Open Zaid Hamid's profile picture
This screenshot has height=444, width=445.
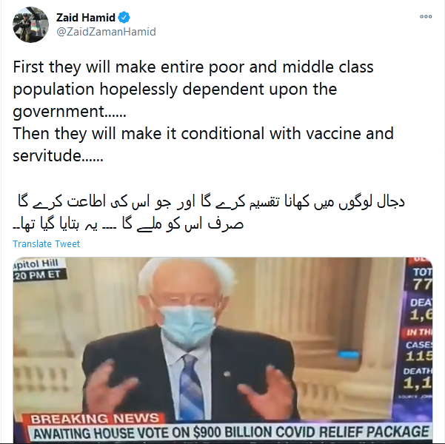(x=30, y=24)
